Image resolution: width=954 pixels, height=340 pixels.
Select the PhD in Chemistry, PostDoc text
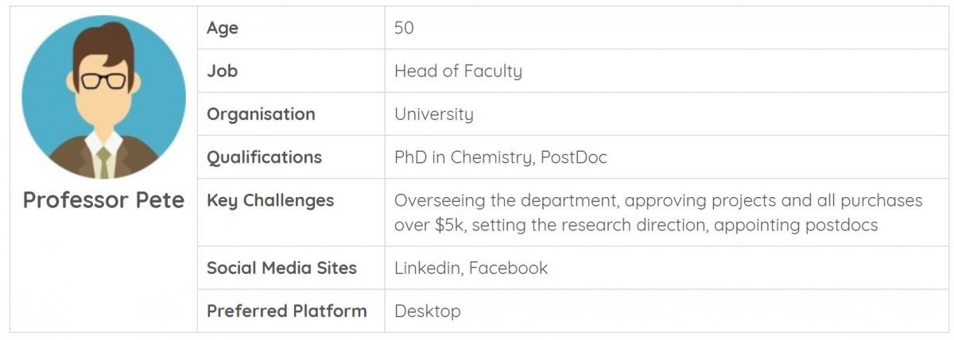pyautogui.click(x=501, y=157)
